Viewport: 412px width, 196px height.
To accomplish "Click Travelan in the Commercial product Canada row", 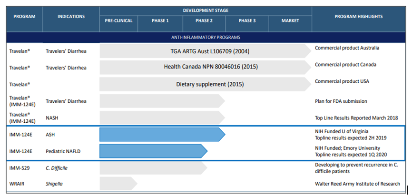I will point(20,68).
